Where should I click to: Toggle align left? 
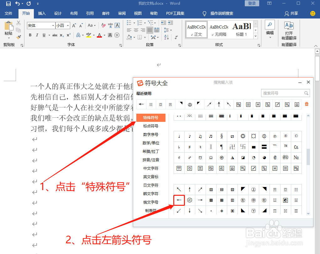(129, 30)
